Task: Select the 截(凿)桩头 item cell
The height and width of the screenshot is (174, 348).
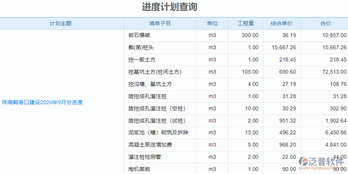Action: [x=160, y=48]
